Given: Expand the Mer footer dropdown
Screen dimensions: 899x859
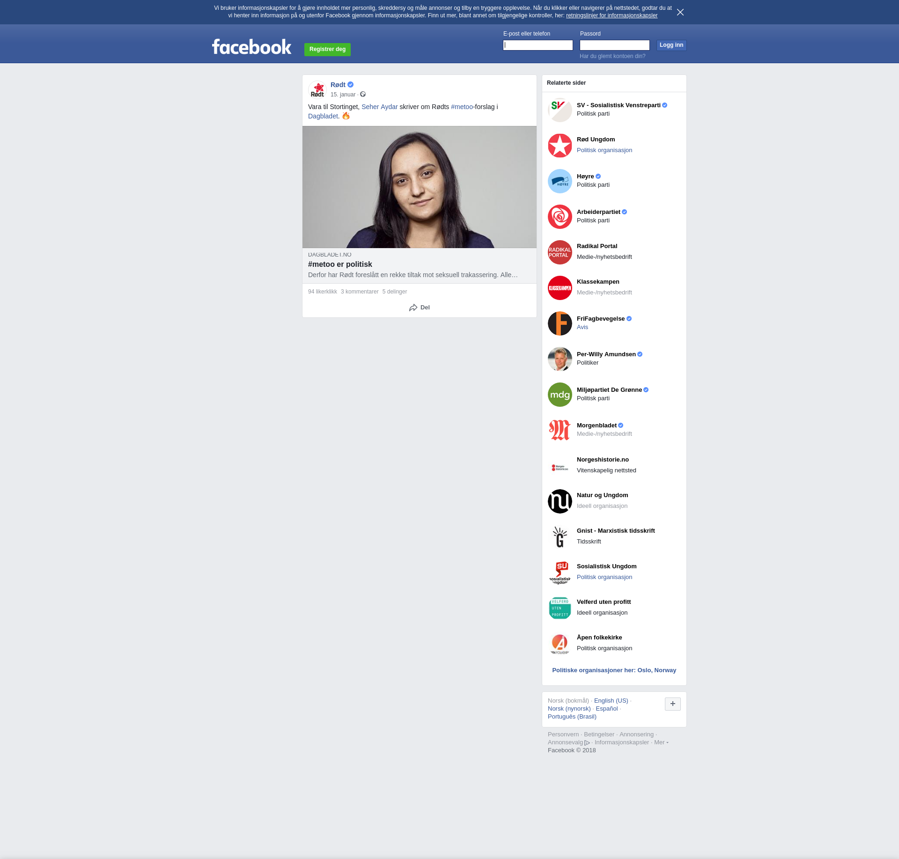Looking at the screenshot, I should 661,742.
